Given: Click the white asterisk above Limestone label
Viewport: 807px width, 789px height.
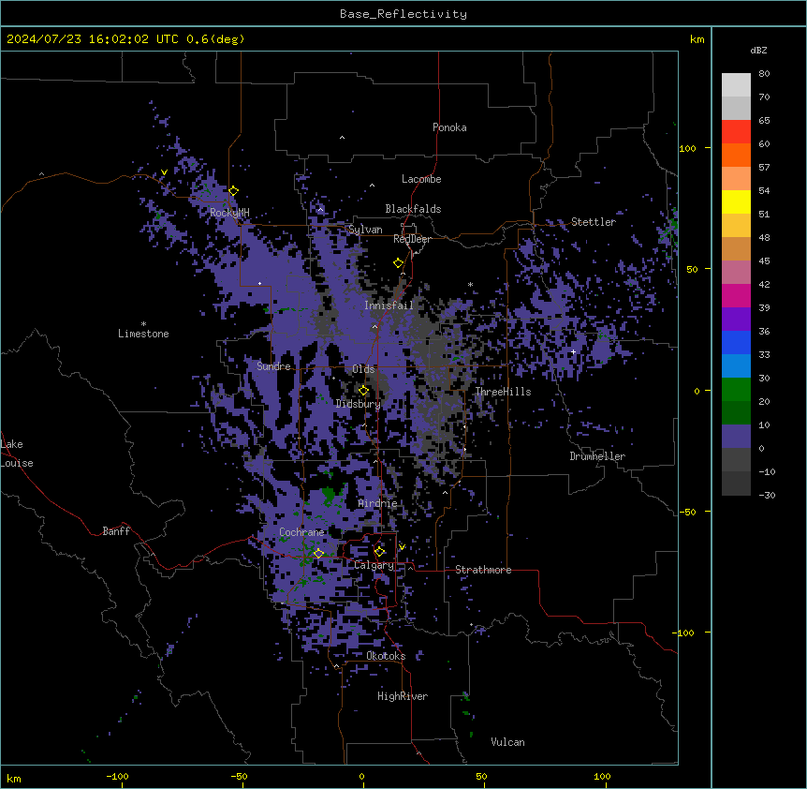Looking at the screenshot, I should pyautogui.click(x=143, y=324).
